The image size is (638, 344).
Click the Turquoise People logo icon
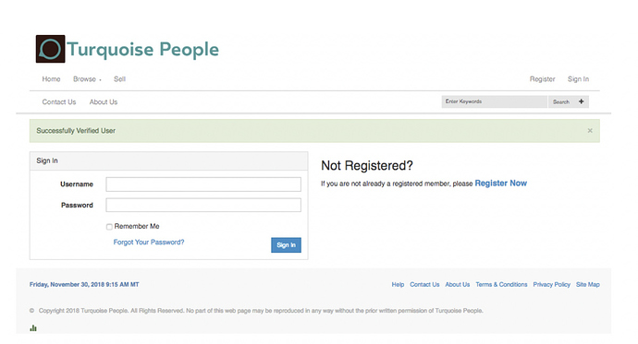click(x=51, y=49)
